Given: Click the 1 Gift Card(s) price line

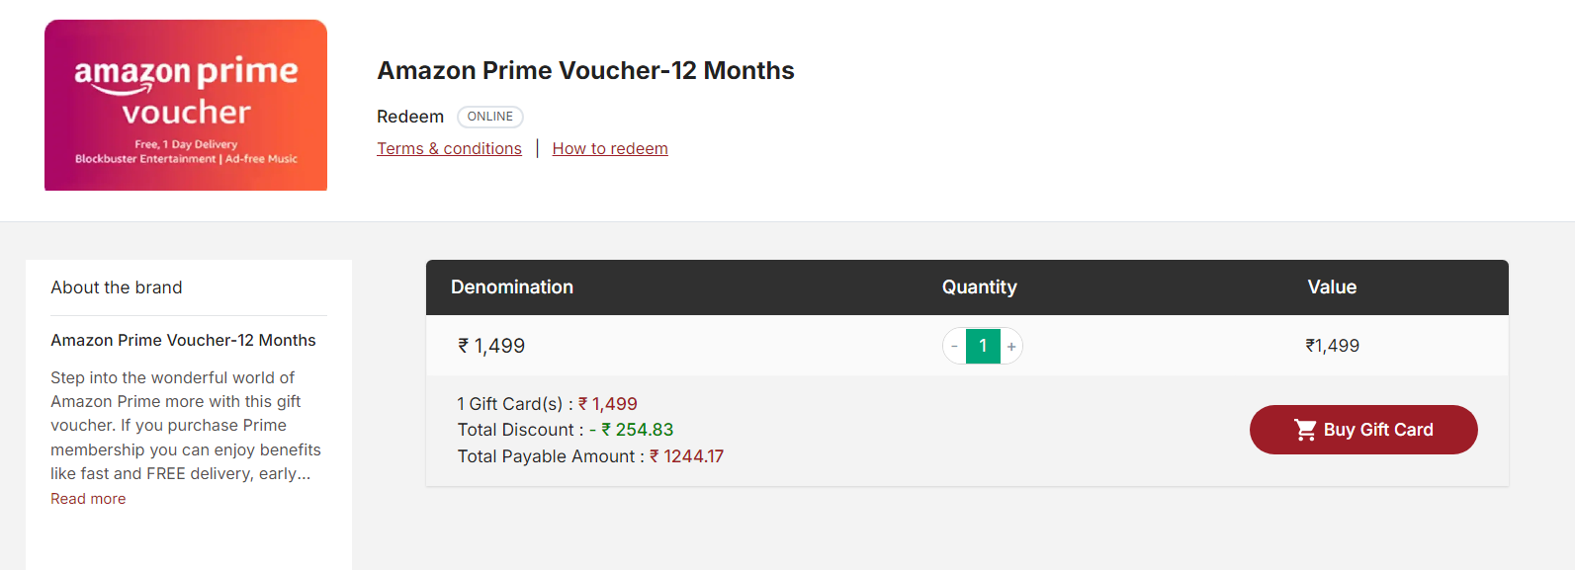Looking at the screenshot, I should point(547,404).
